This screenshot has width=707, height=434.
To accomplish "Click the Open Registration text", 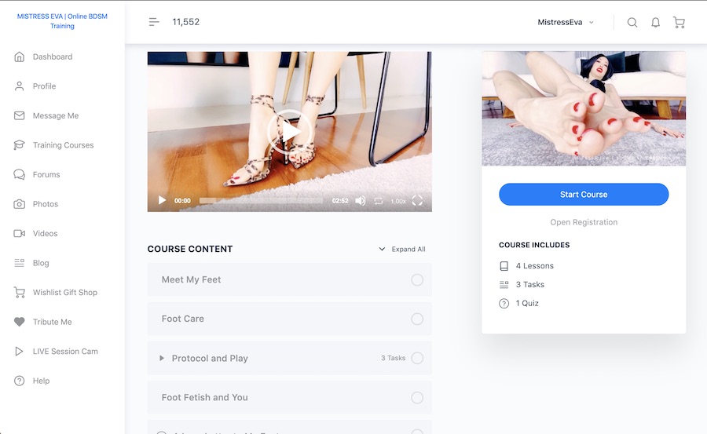I will tap(584, 222).
